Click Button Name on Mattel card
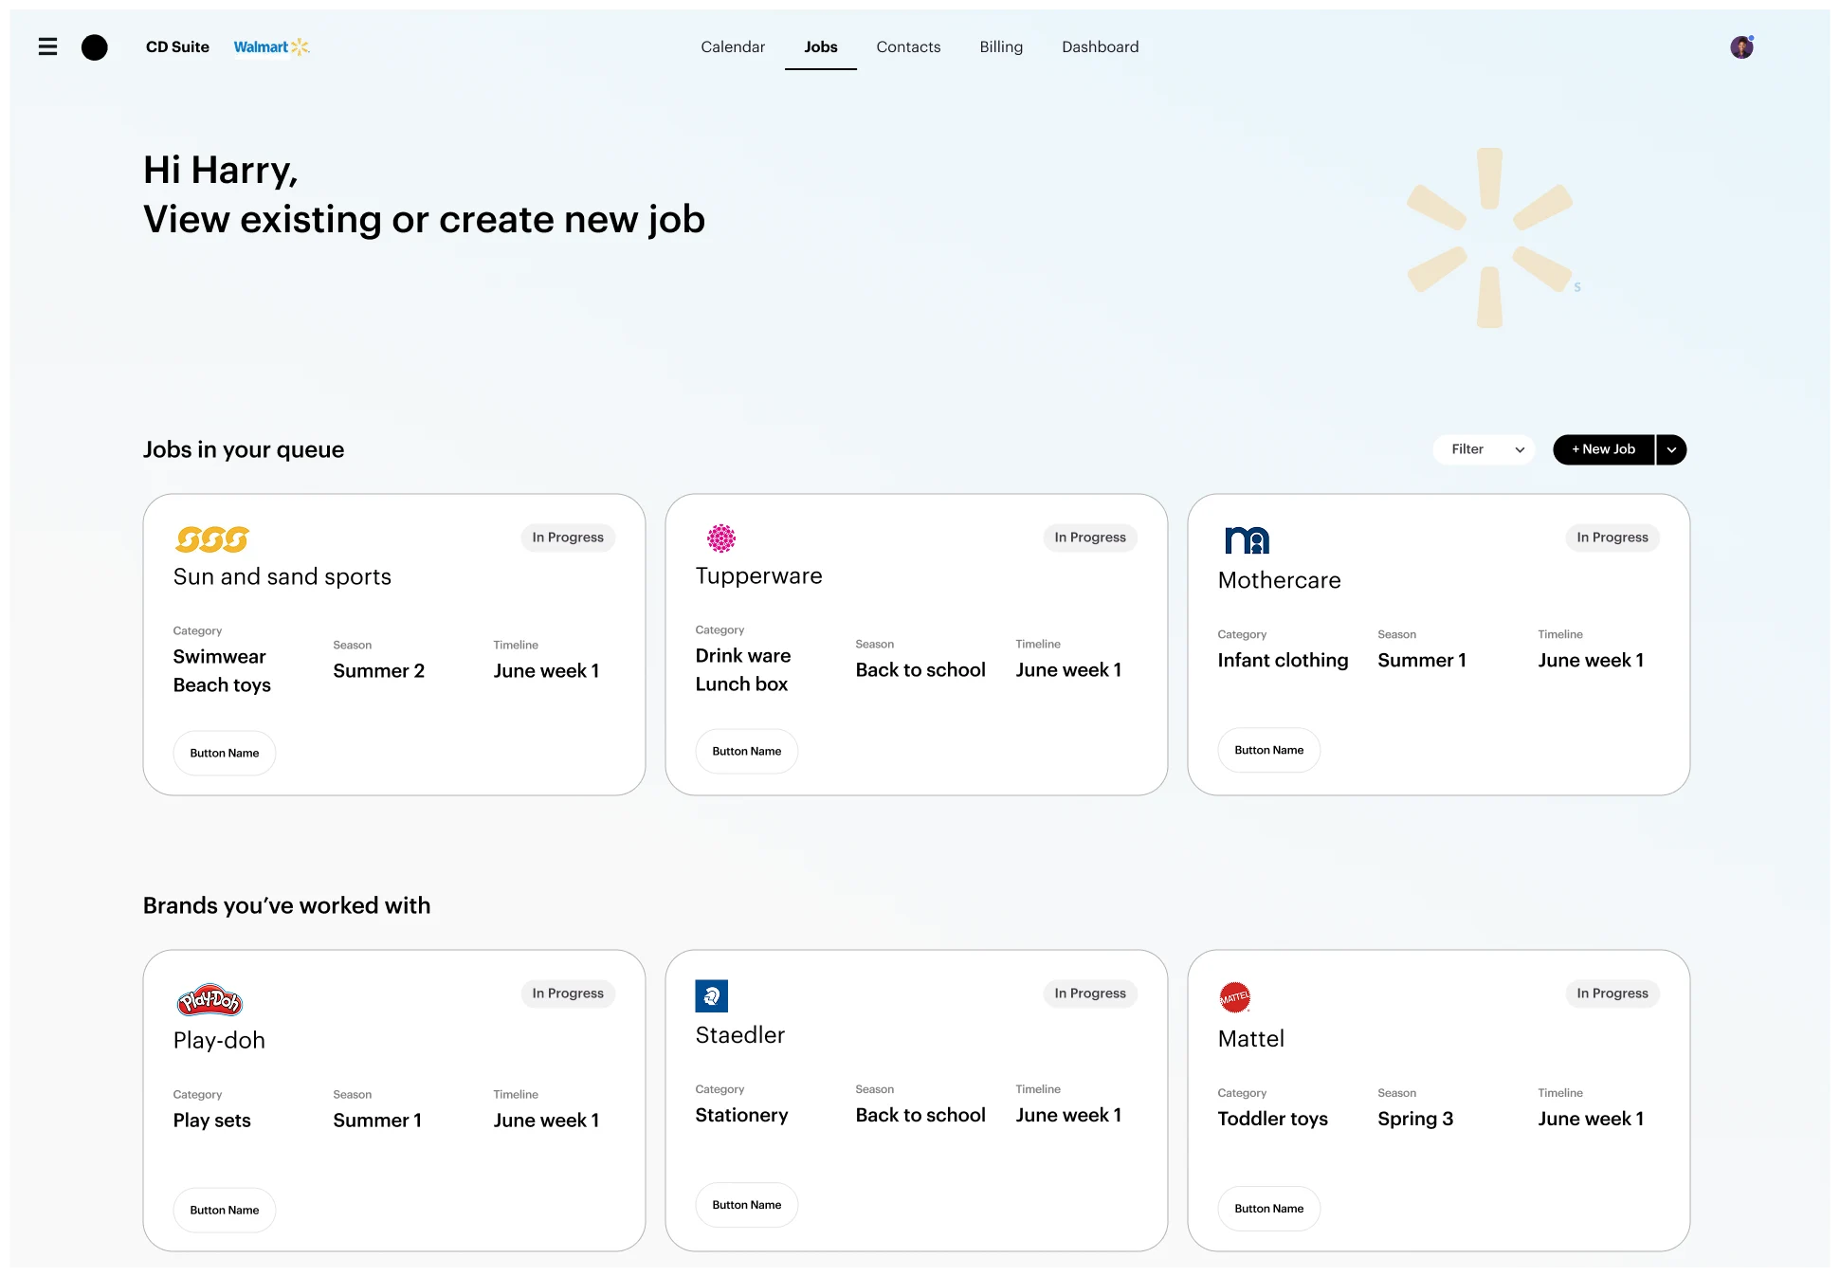 (1269, 1209)
